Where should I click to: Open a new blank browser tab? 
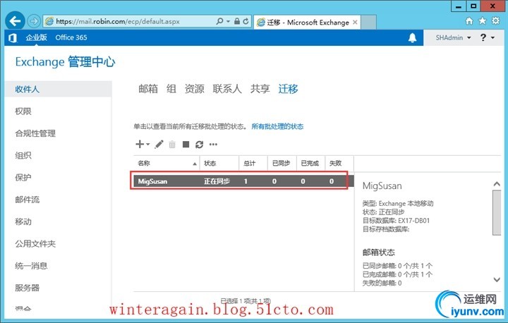pyautogui.click(x=369, y=22)
